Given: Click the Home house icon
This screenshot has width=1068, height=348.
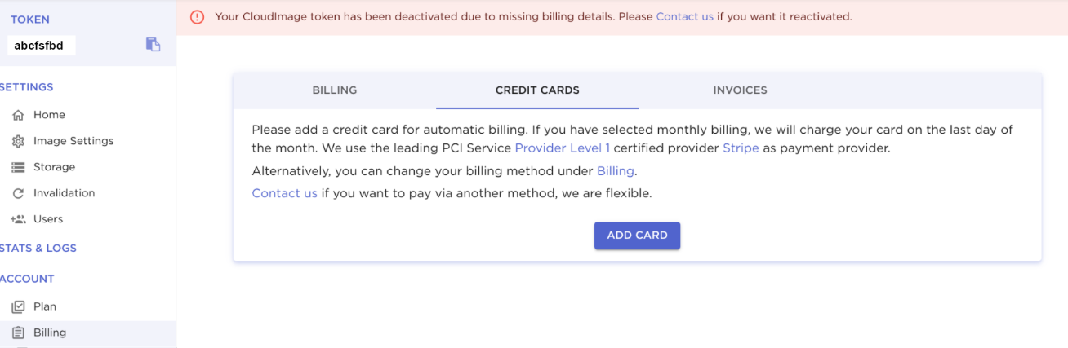Looking at the screenshot, I should [x=18, y=115].
